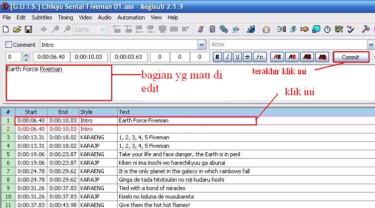Select line 11 'Give them the hot hot flames!'
375x208 pixels.
tap(187, 205)
